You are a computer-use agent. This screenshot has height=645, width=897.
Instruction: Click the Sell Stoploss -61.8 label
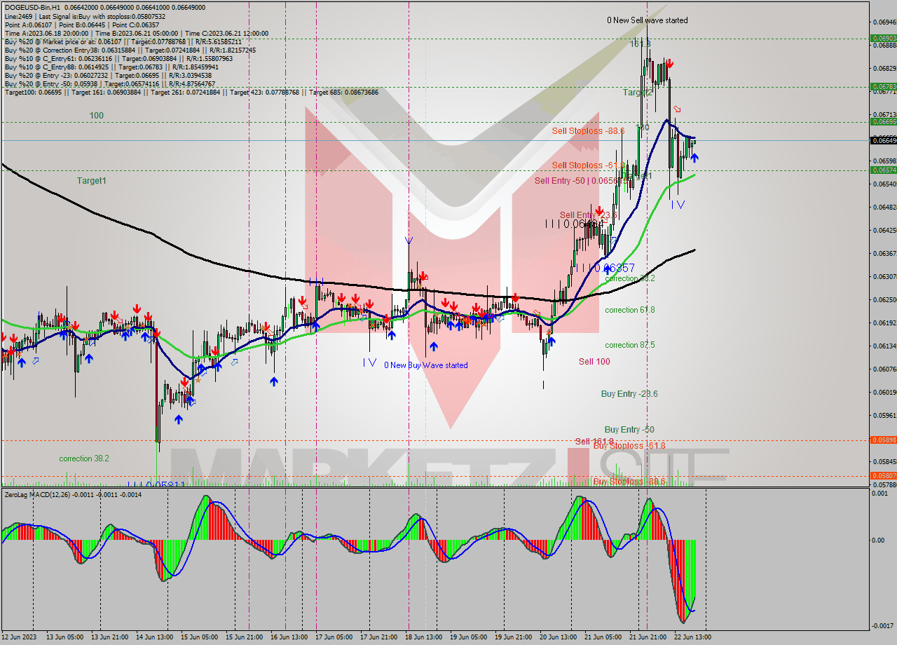point(587,165)
